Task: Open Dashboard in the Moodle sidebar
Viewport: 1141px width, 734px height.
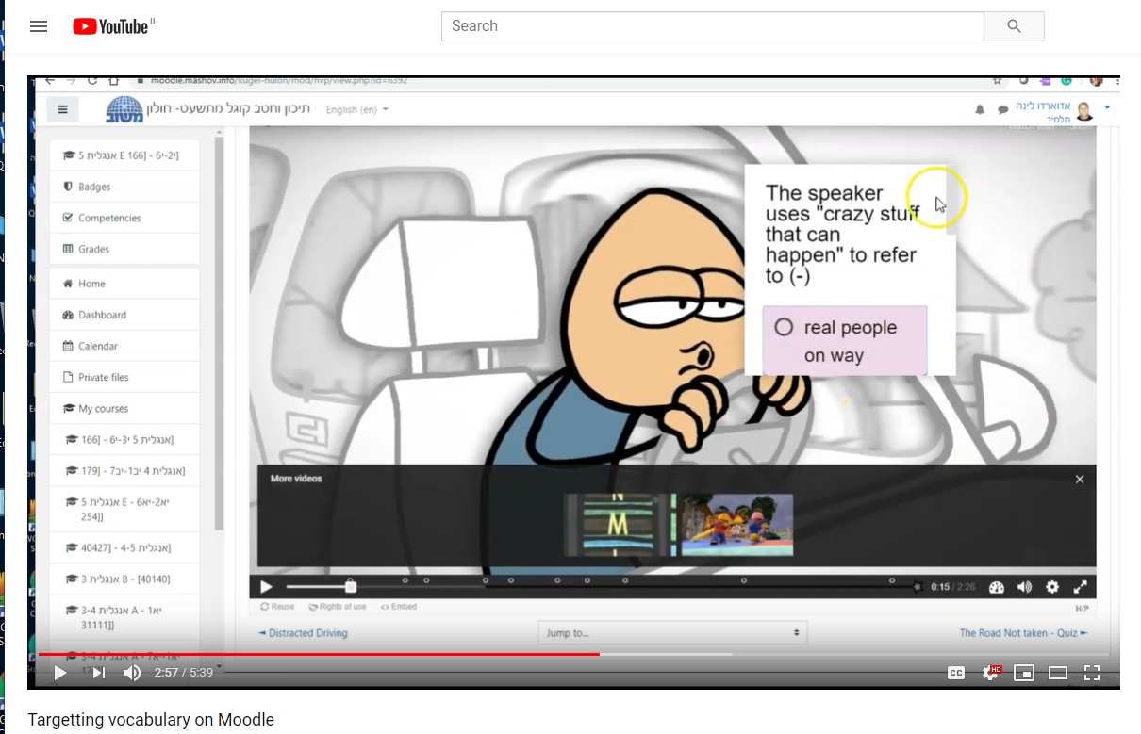Action: click(124, 315)
